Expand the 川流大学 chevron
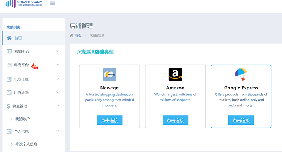 click(57, 92)
